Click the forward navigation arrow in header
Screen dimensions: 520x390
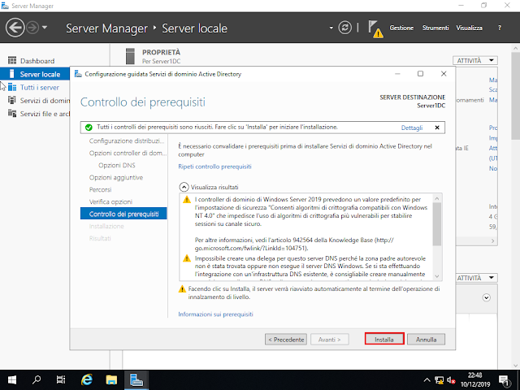[32, 28]
